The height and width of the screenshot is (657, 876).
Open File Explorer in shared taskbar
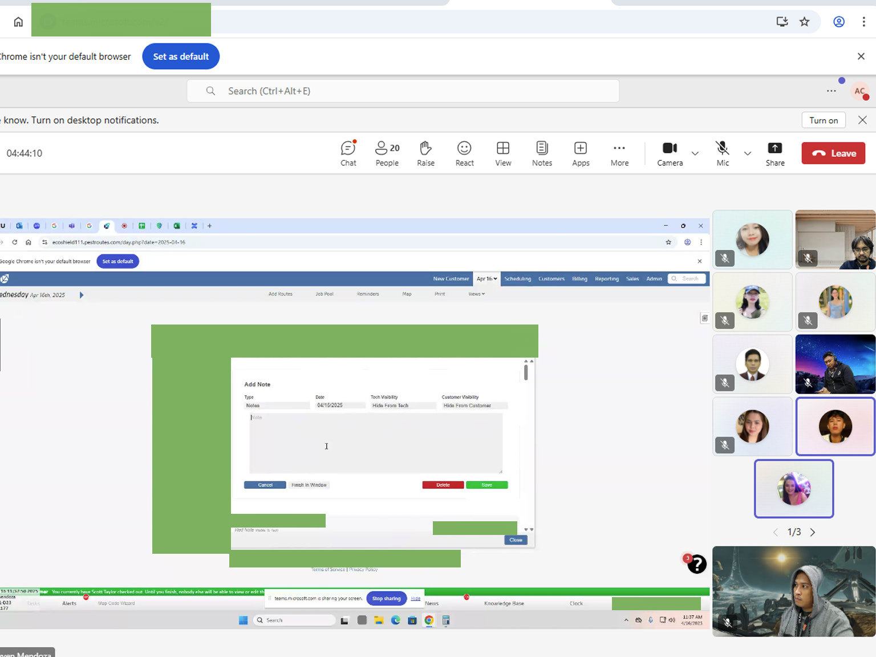point(379,620)
